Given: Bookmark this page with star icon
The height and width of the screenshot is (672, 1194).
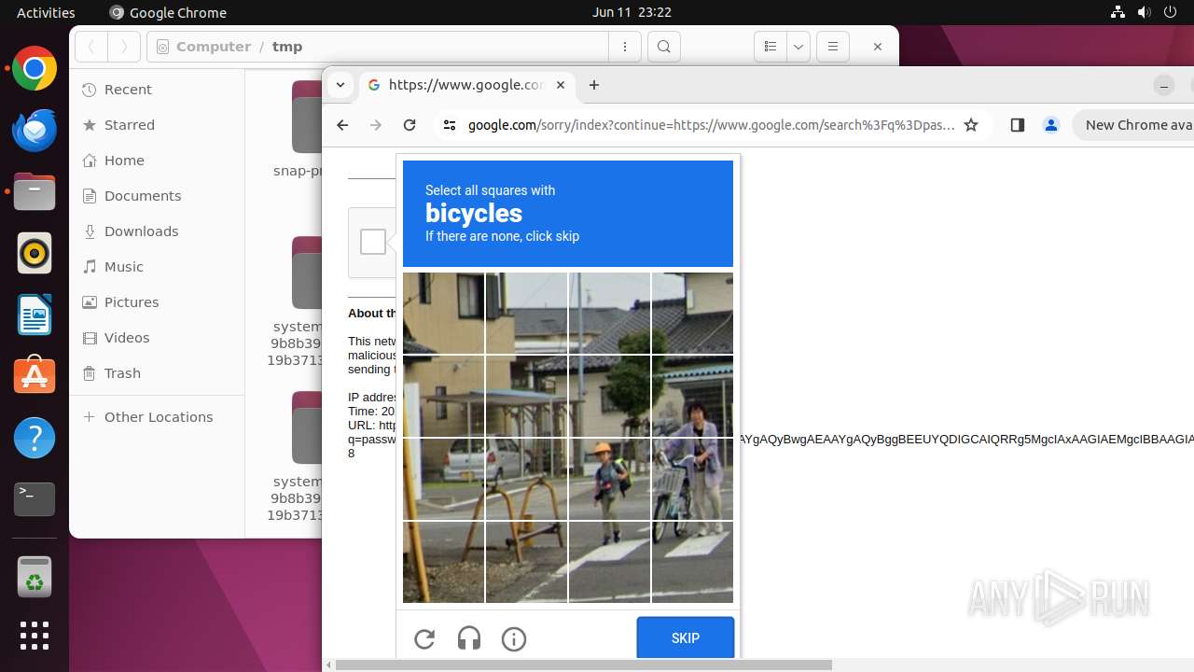Looking at the screenshot, I should 971,125.
